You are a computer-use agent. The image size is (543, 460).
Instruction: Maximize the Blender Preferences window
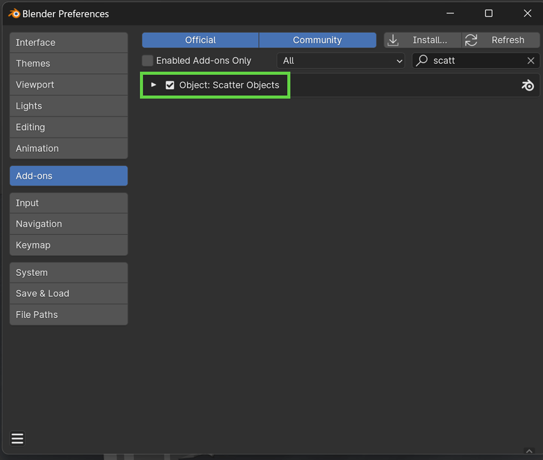point(489,14)
